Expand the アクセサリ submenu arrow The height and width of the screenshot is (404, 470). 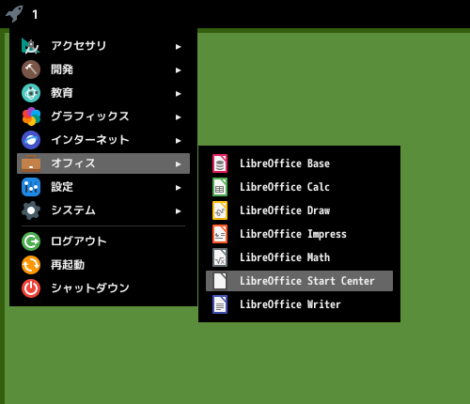(x=179, y=47)
